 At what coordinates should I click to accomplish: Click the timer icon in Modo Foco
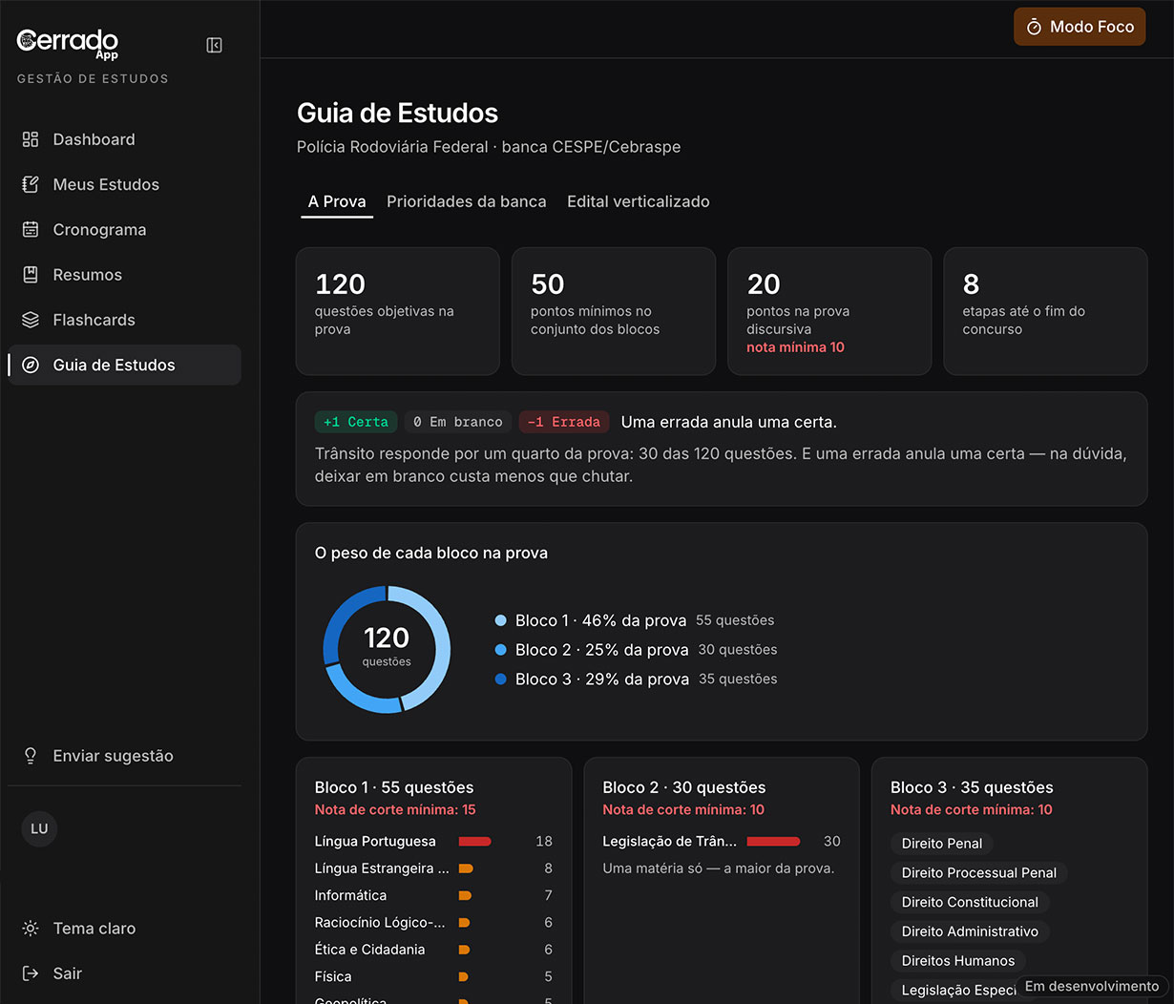(x=1034, y=28)
